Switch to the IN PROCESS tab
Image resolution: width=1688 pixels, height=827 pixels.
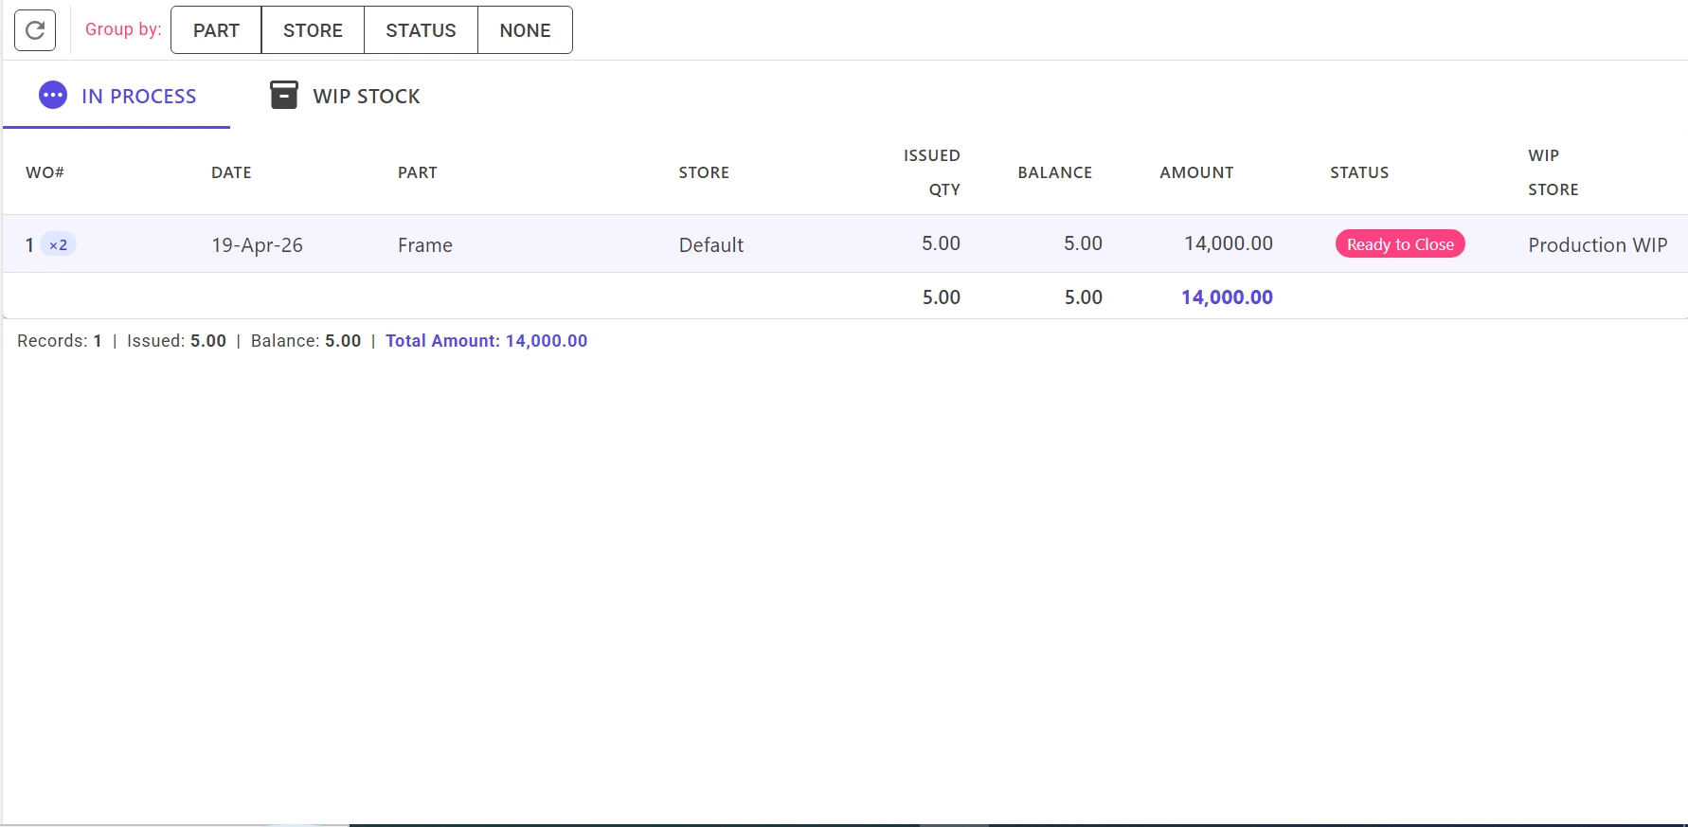[x=117, y=96]
